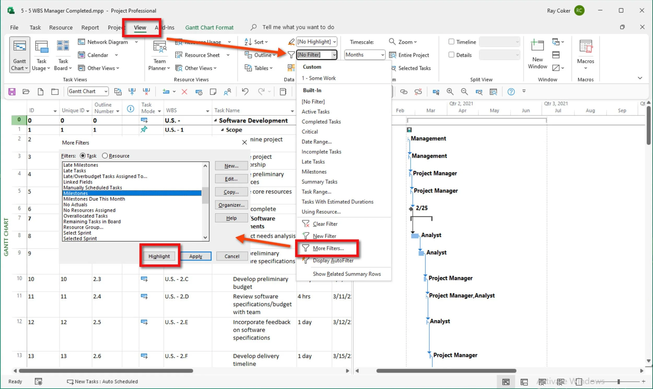Switch to the Gantt Chart Format tab
Screen dimensions: 653x389
209,27
